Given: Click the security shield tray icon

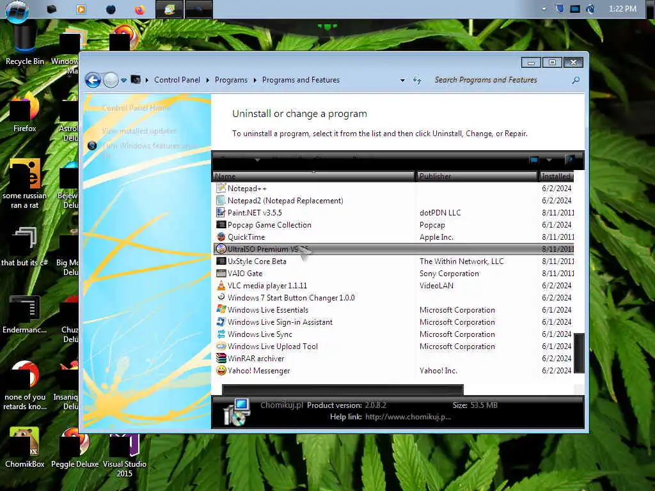Looking at the screenshot, I should [560, 9].
